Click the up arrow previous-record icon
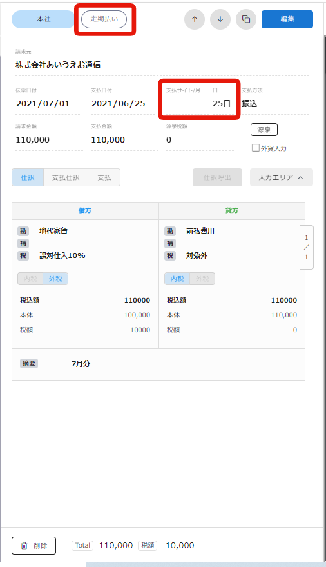The width and height of the screenshot is (326, 567). [195, 19]
